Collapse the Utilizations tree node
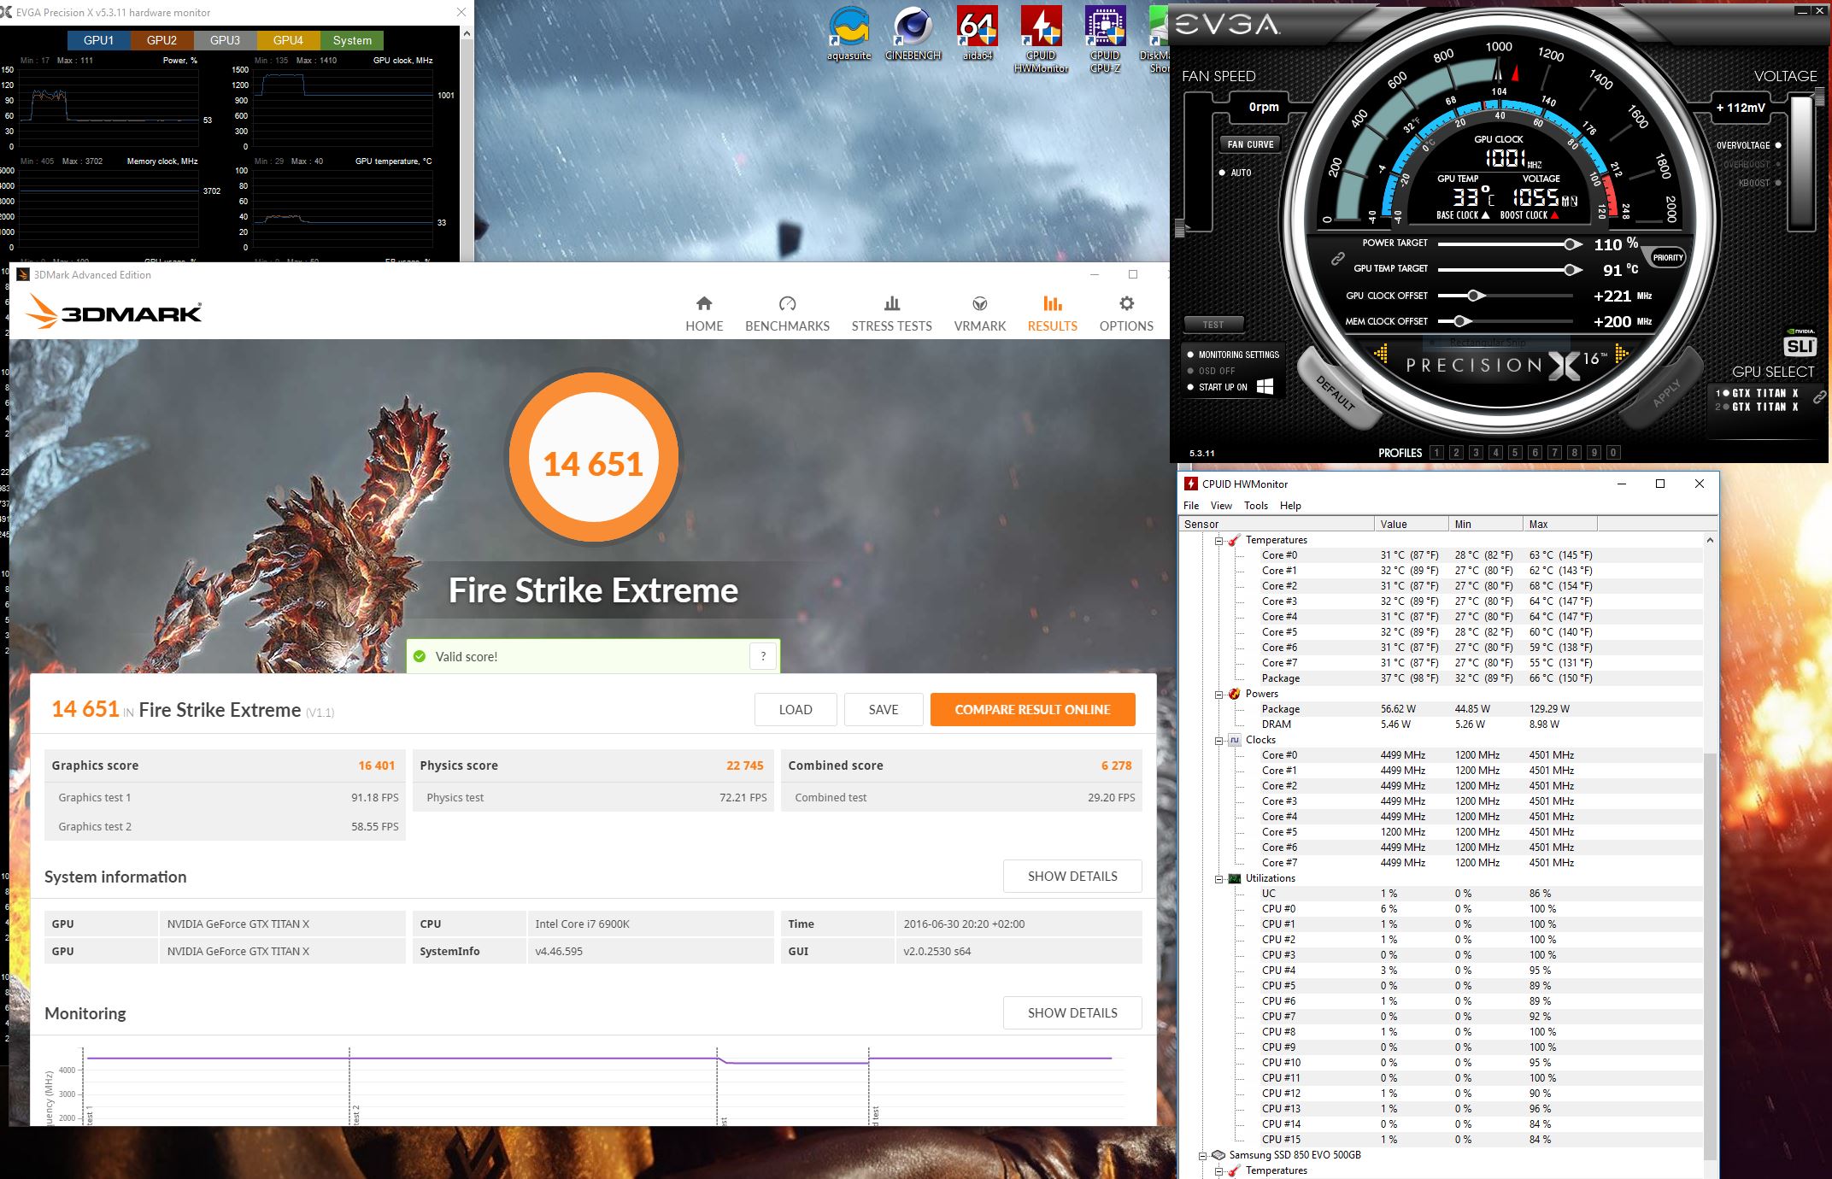Screen dimensions: 1832x1179 [x=1219, y=878]
